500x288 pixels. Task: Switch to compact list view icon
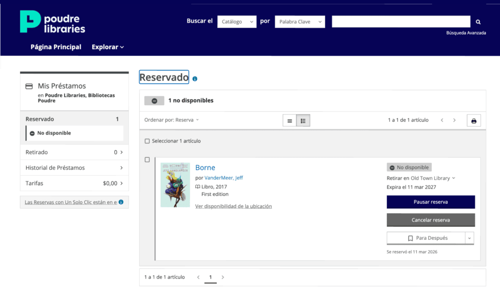(290, 121)
